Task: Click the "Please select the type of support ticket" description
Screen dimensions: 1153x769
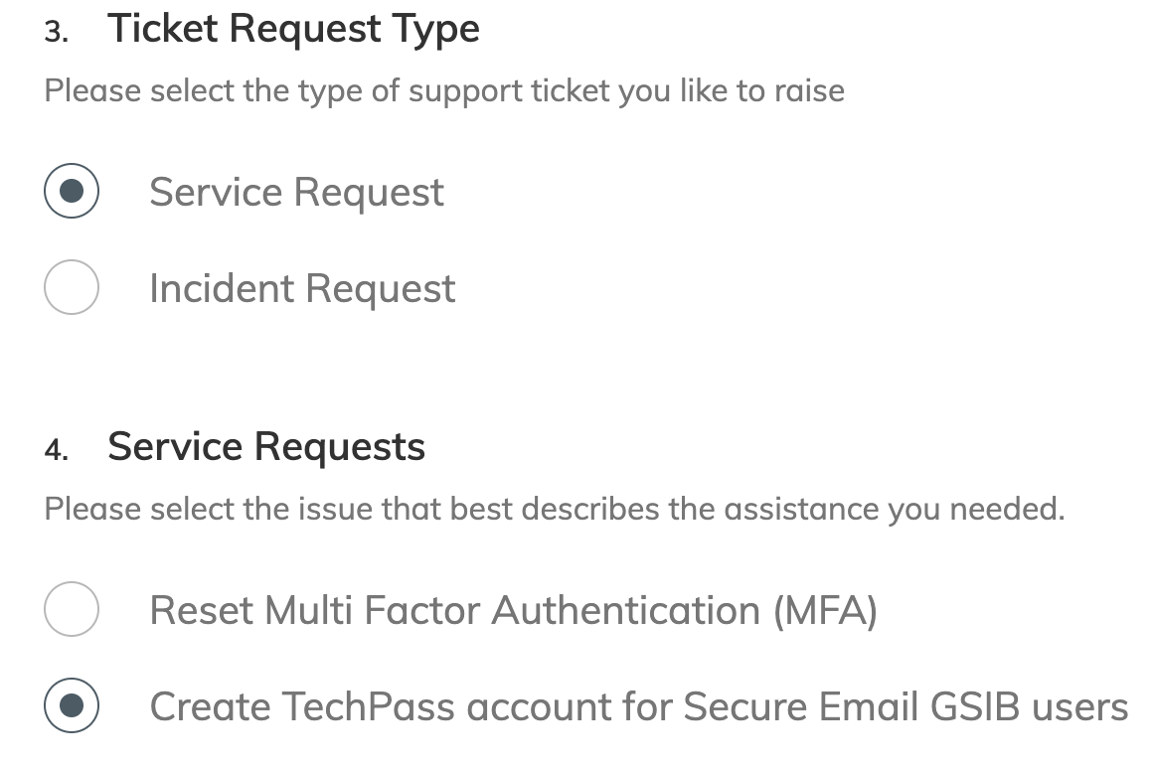Action: click(444, 91)
